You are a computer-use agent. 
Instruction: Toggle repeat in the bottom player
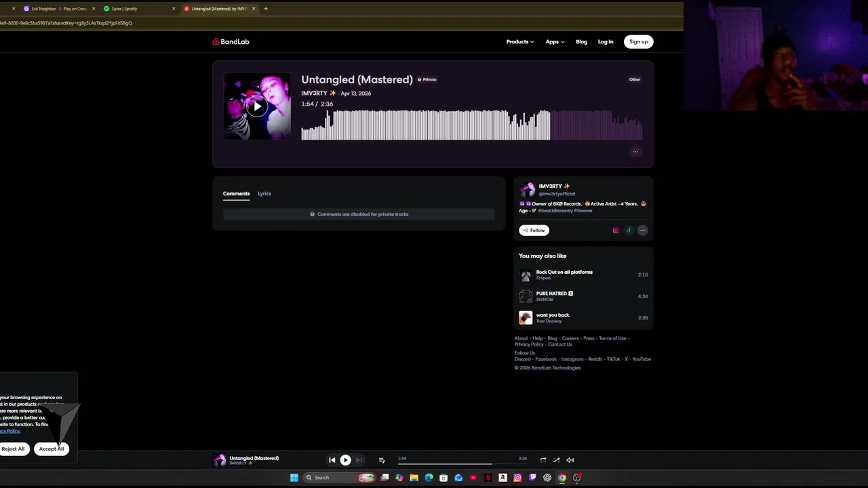(x=542, y=460)
